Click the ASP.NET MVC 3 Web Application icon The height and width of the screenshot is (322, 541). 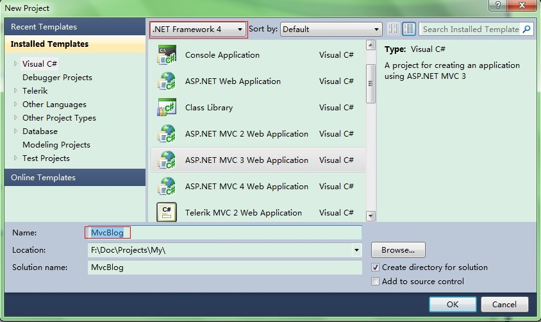[167, 160]
